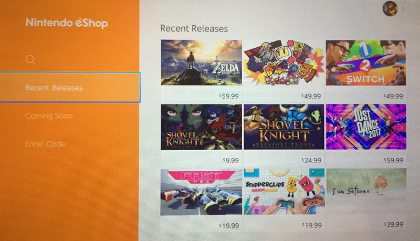Click the Recent Releases page heading
Image resolution: width=420 pixels, height=241 pixels.
[194, 28]
